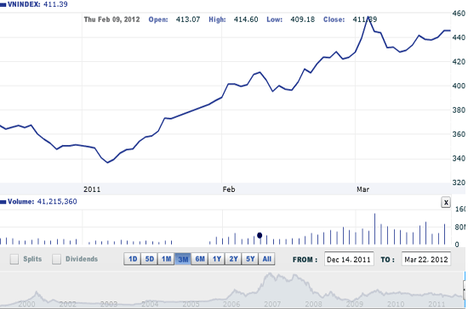The height and width of the screenshot is (309, 468).
Task: Click the 400 price axis label
Action: (x=459, y=86)
